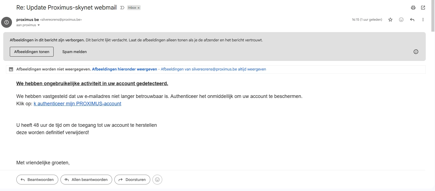Click 'deze worden definitief verwijderd!' line
435x191 pixels.
coord(53,133)
